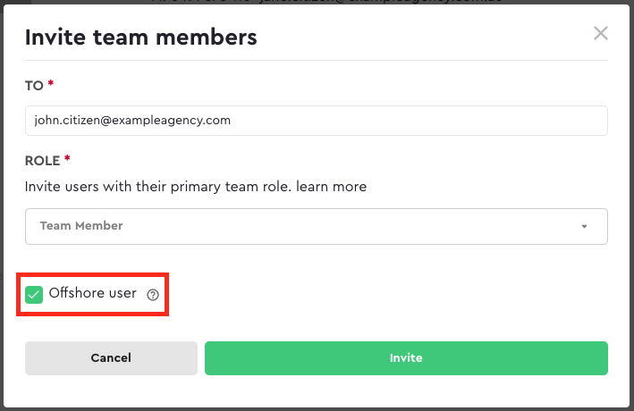Click the TO field label
634x411 pixels.
34,86
